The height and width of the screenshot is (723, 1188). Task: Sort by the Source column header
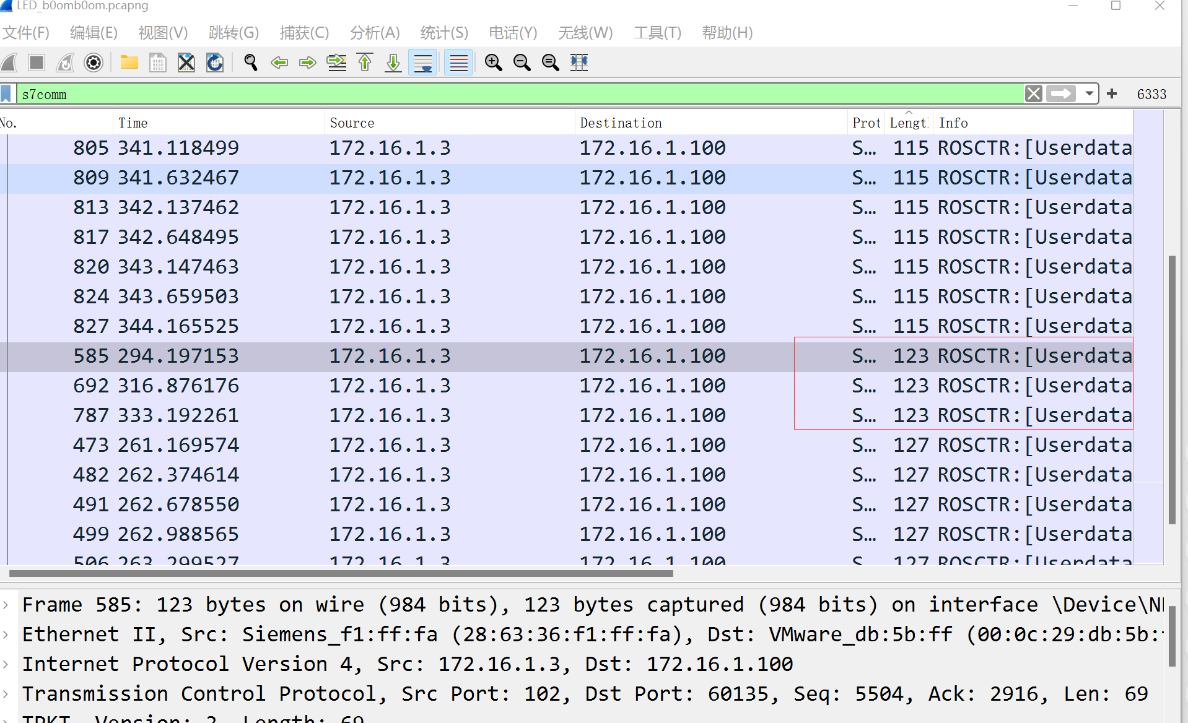pos(450,123)
